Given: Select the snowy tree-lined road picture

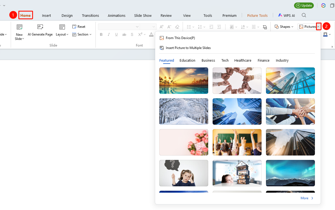Looking at the screenshot, I should pos(184,111).
